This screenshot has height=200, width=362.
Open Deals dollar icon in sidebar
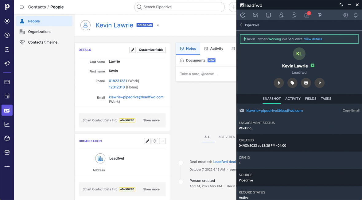[7, 35]
